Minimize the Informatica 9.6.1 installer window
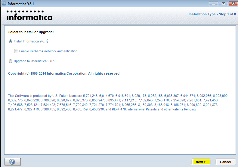This screenshot has height=167, width=238. [x=214, y=4]
